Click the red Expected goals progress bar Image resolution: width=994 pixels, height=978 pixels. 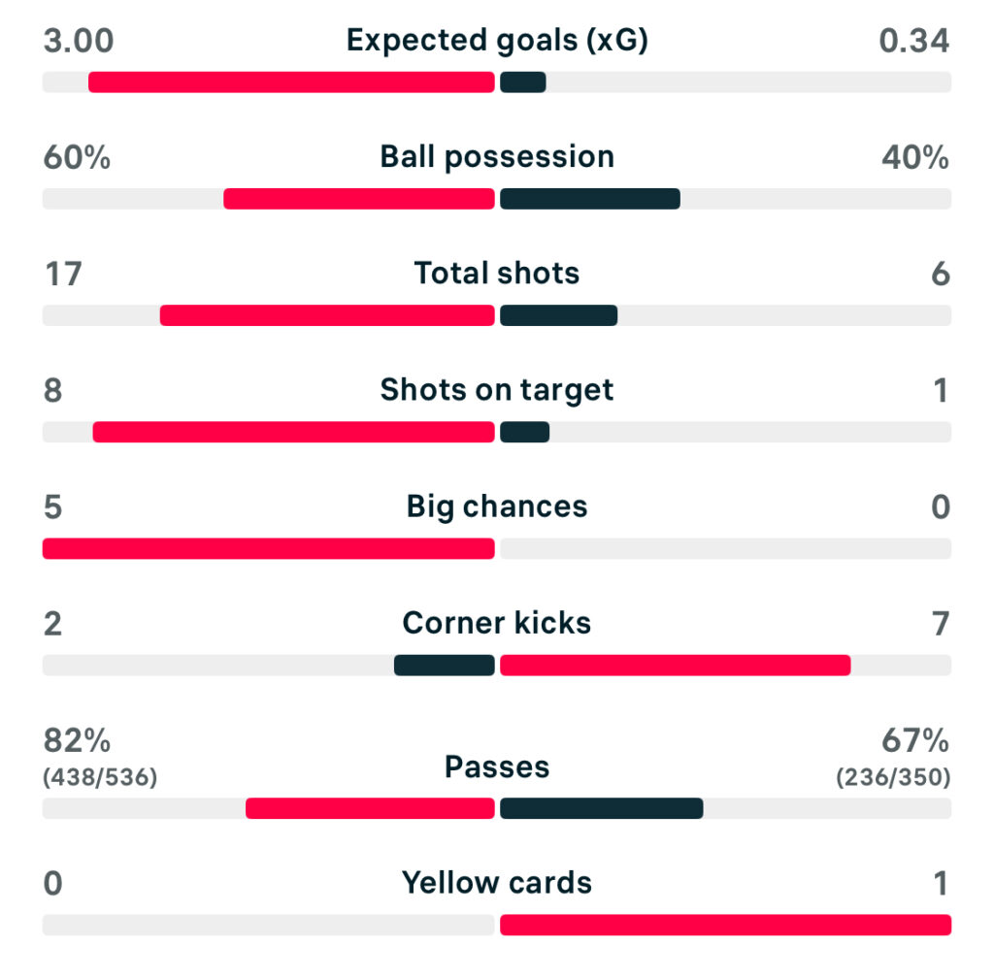tap(291, 82)
